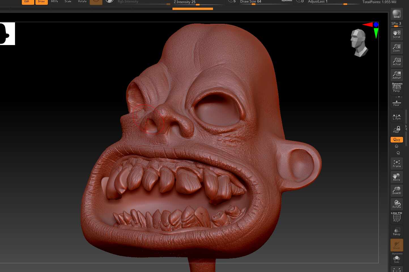Screen dimensions: 409x272
Task: Toggle the AdjustLast D button
Action: click(x=300, y=1)
